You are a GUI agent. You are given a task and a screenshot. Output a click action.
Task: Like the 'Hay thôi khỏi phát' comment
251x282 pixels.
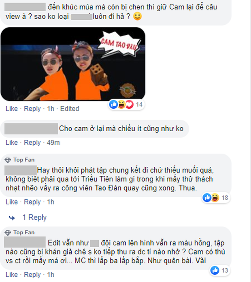pos(12,202)
